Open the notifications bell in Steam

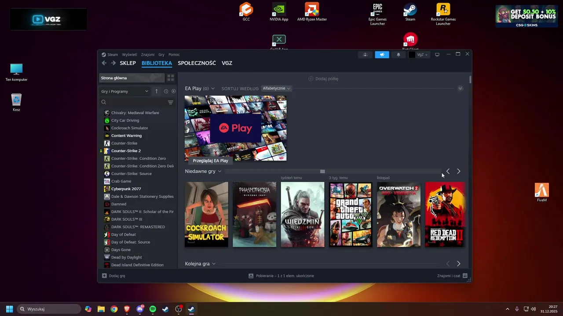coord(398,55)
